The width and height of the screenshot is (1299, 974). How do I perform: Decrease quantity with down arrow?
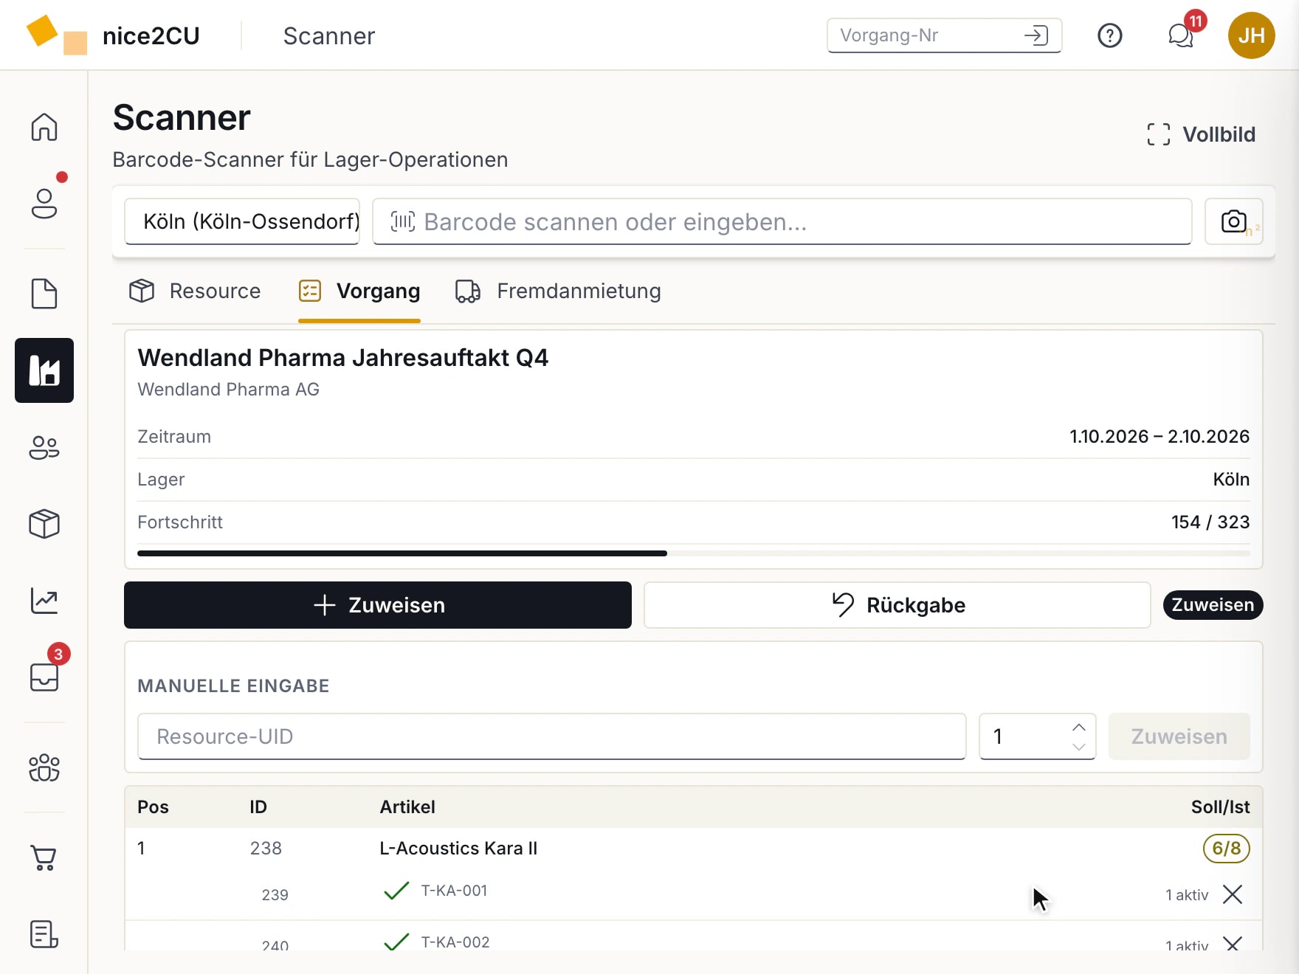(x=1079, y=746)
